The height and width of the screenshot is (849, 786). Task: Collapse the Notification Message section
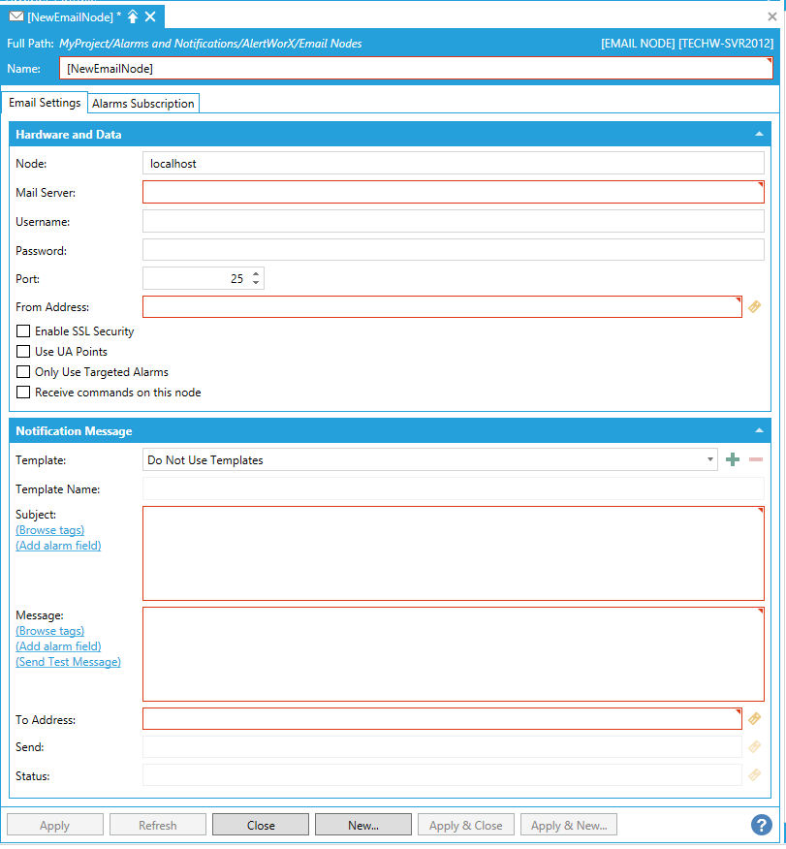click(x=758, y=431)
